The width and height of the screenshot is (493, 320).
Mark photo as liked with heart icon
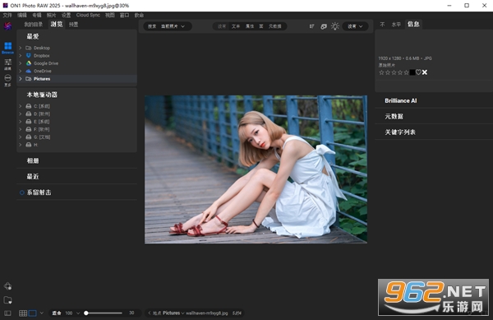tap(418, 72)
